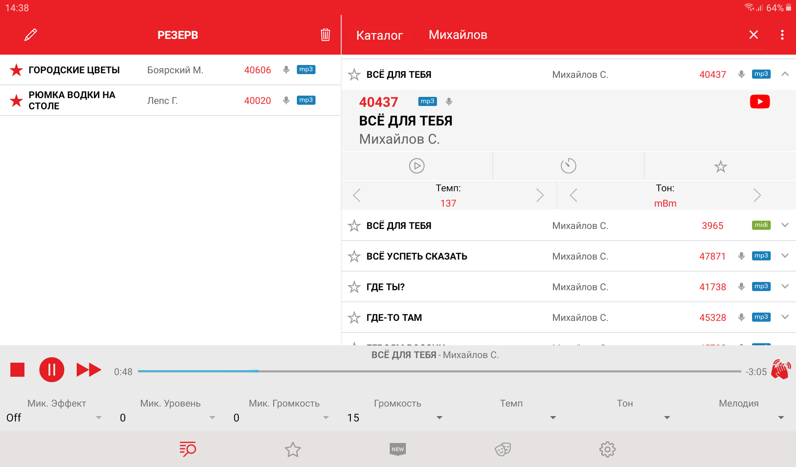Viewport: 796px width, 467px height.
Task: Open the Громкость dropdown set to 15
Action: click(395, 418)
